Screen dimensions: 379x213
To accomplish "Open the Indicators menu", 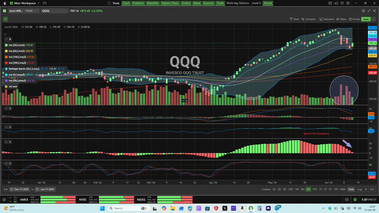I will click(327, 19).
